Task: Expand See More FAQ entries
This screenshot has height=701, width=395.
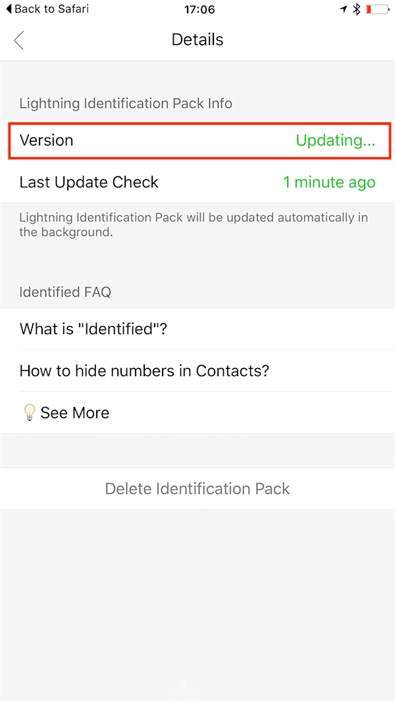Action: pos(74,413)
